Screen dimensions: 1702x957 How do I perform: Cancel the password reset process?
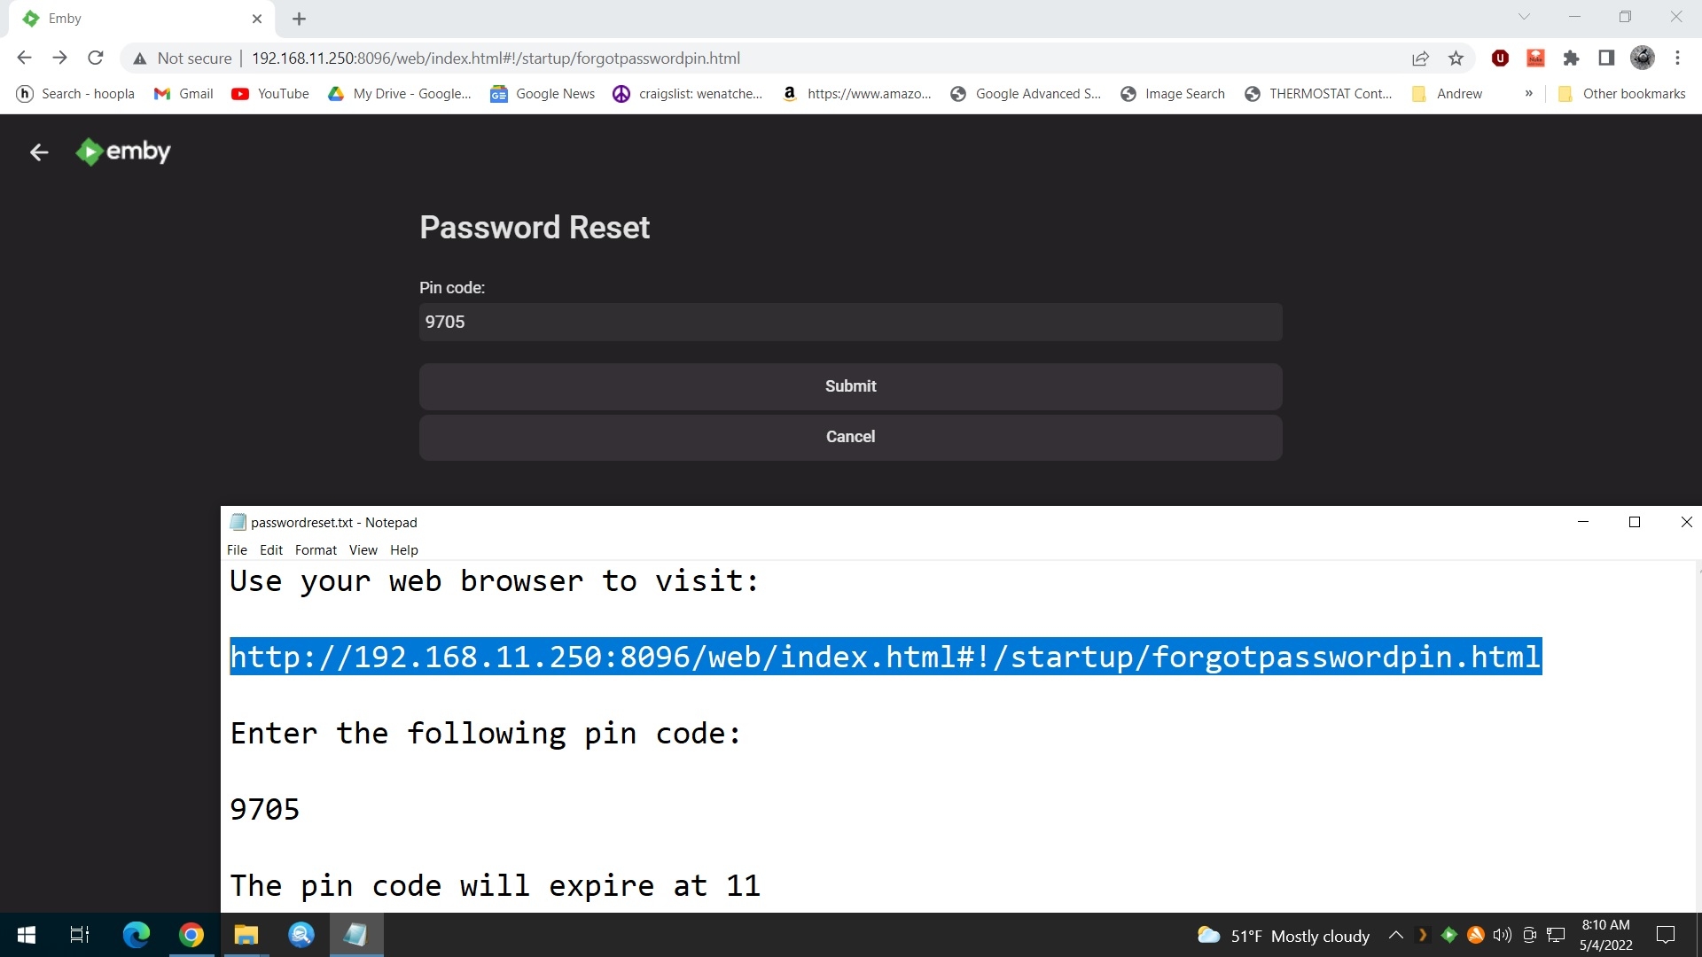point(851,437)
